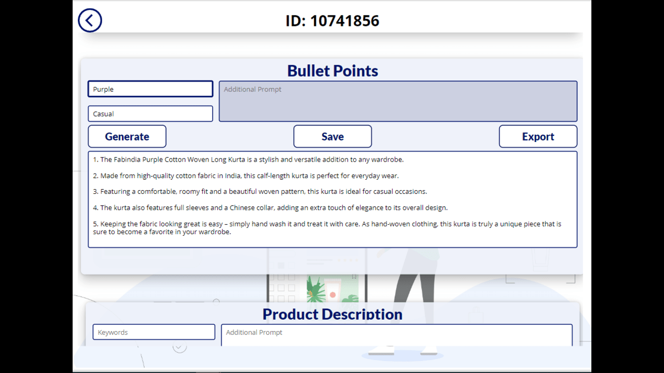Click the Keywords field under Product Description

(154, 332)
